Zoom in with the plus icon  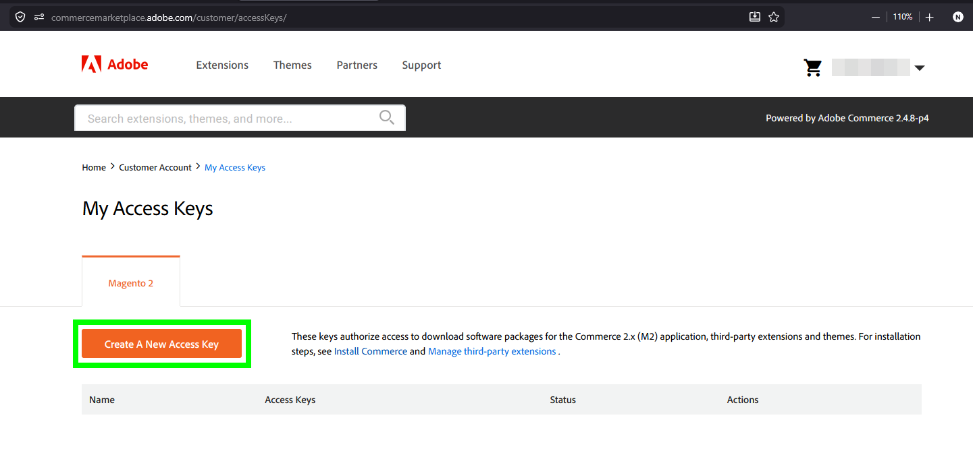(x=930, y=17)
